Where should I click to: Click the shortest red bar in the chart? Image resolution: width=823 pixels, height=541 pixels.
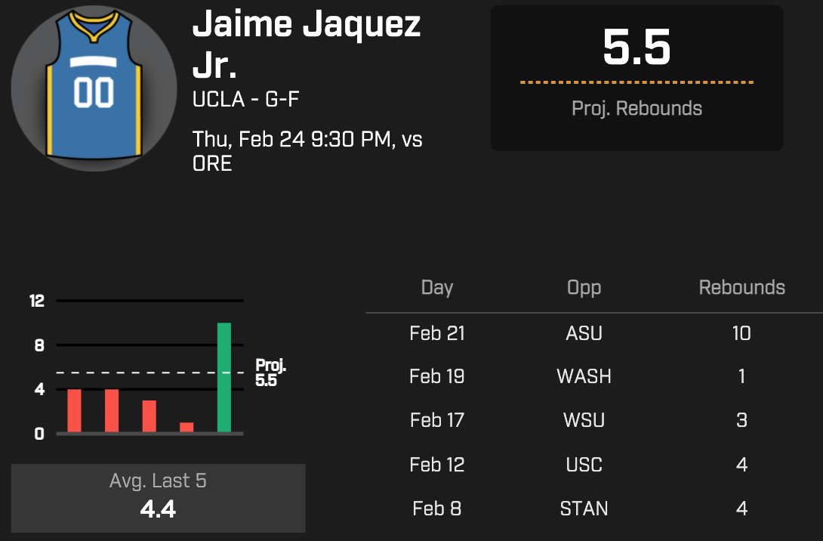click(x=186, y=427)
